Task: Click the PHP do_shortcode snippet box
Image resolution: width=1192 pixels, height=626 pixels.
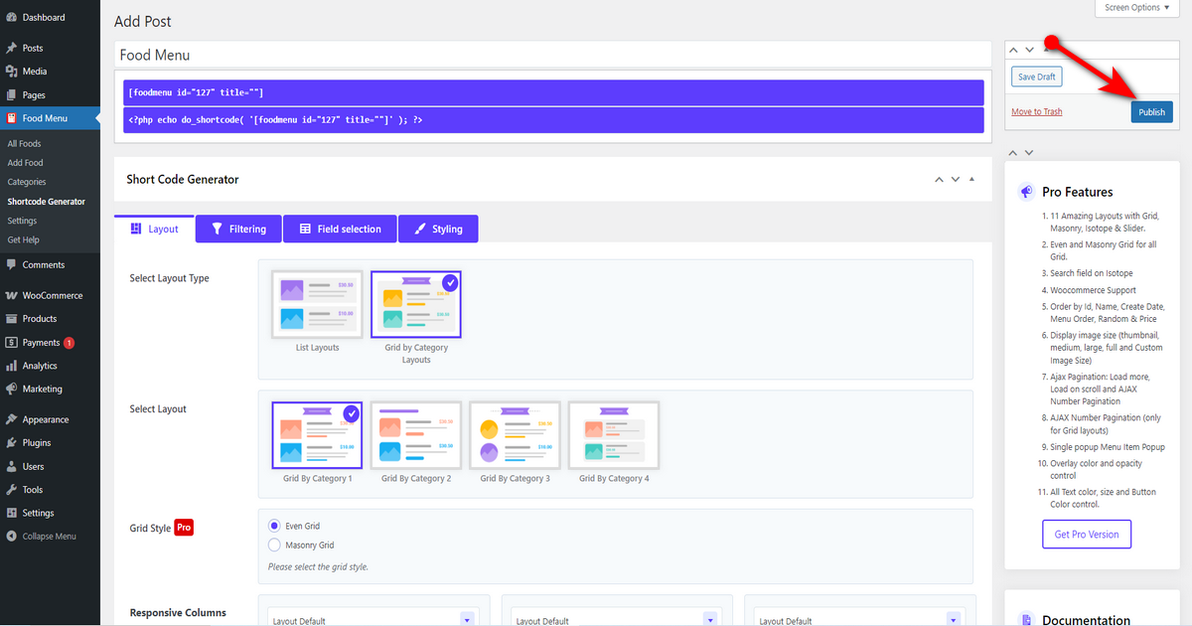Action: point(554,119)
